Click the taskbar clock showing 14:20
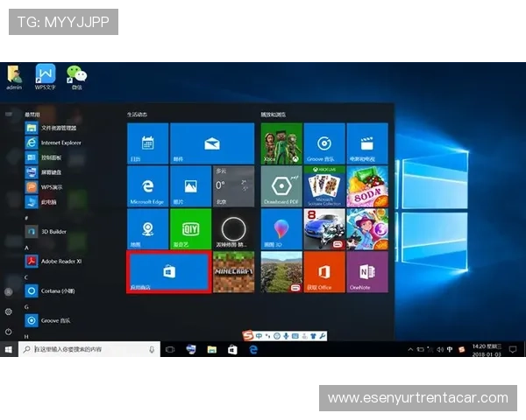The height and width of the screenshot is (420, 526). point(487,350)
